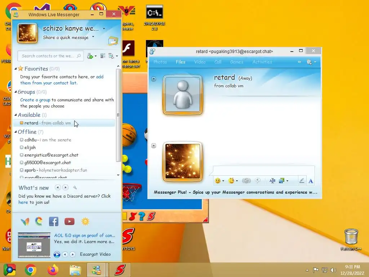
Task: Click the chat message input box
Action: pyautogui.click(x=263, y=171)
